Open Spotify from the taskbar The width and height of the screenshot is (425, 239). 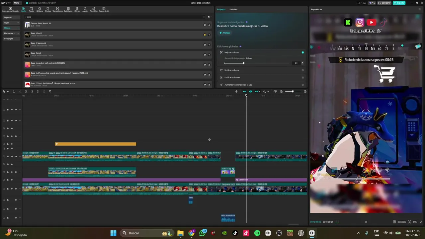(x=257, y=233)
